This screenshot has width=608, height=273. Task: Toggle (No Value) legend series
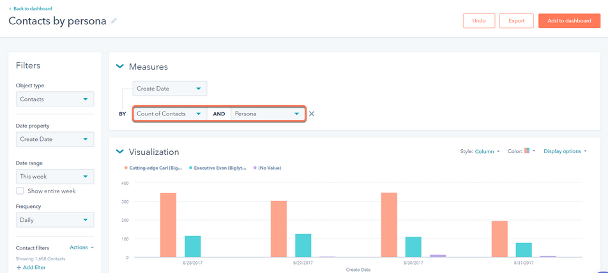267,168
